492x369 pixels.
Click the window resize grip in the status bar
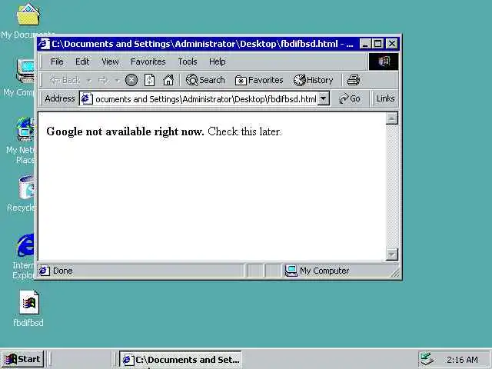(395, 274)
